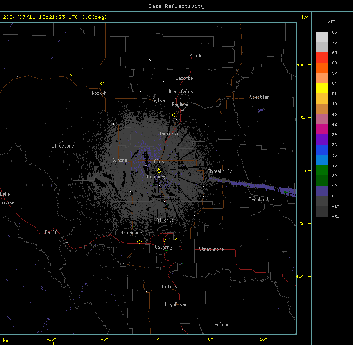Click the dBZ legend heading
Screen dimensions: 353x345
332,22
